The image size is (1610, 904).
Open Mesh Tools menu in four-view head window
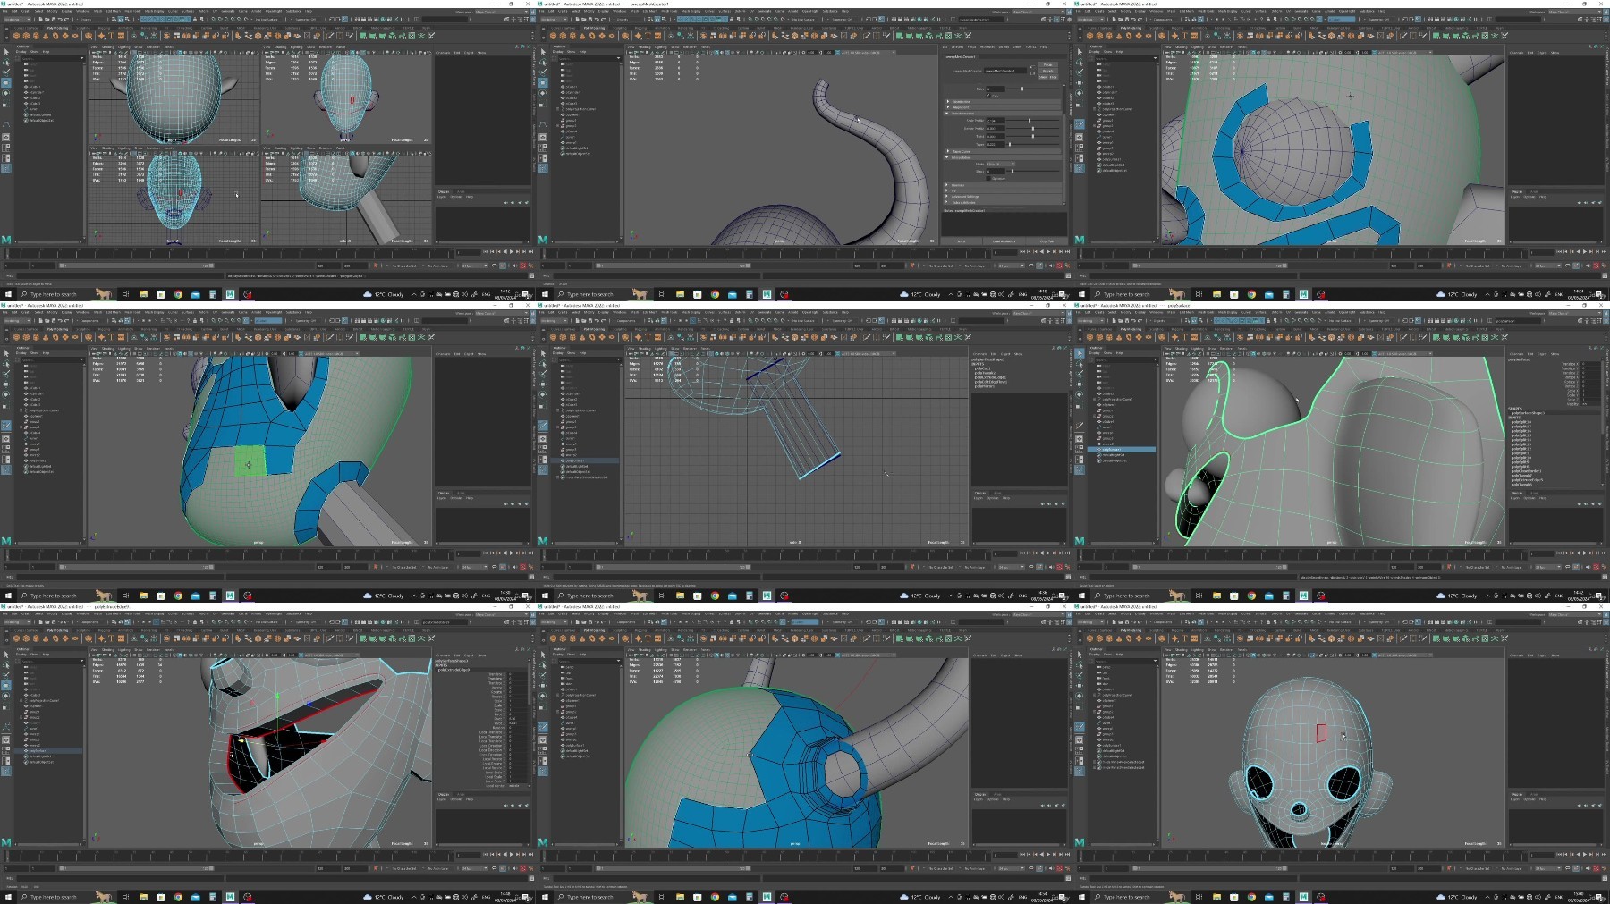coord(132,11)
